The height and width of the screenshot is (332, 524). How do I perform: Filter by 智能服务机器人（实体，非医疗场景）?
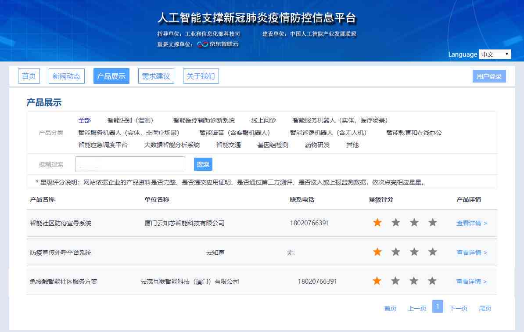[129, 133]
